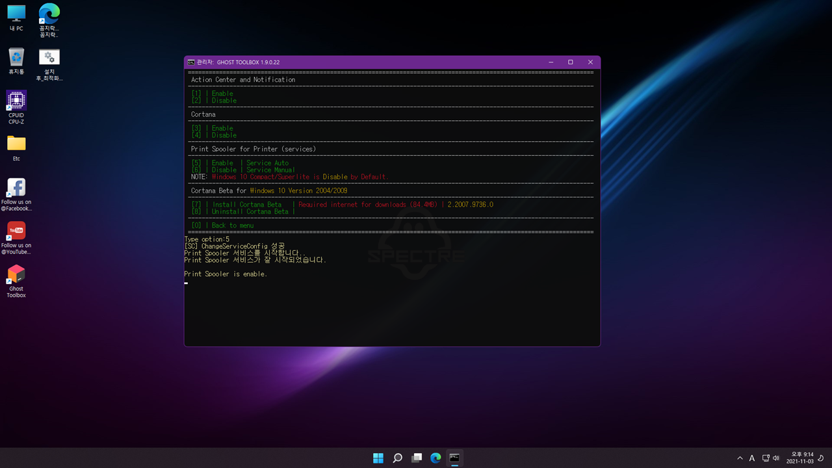
Task: Click the 'Action Center and Notification' heading
Action: (x=243, y=80)
